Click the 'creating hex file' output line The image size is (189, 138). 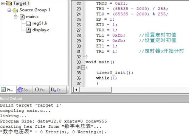pos(51,126)
